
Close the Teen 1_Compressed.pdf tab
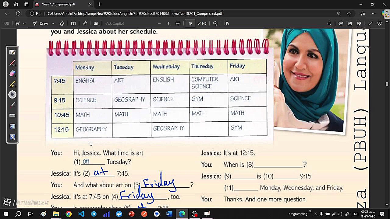(90, 5)
